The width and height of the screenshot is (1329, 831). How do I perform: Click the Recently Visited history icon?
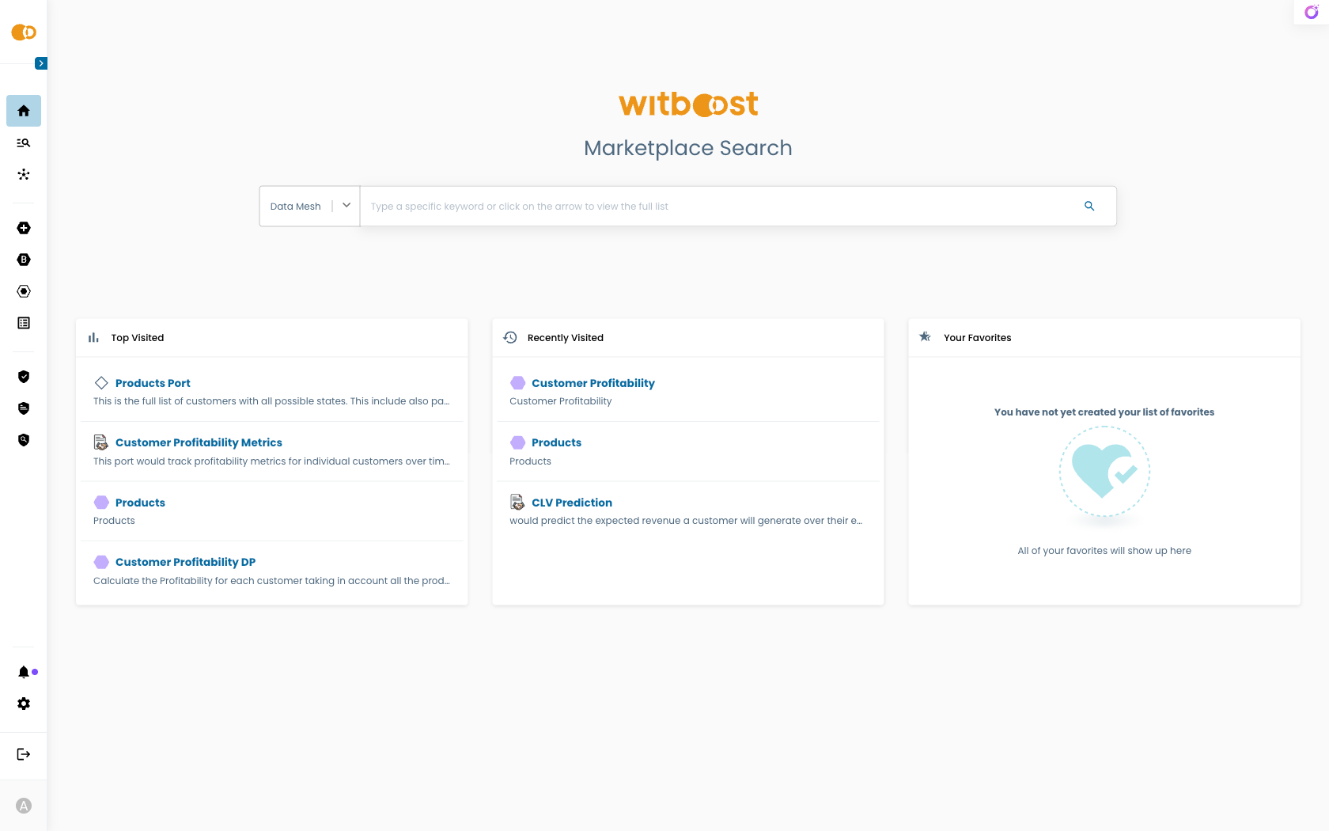coord(510,337)
